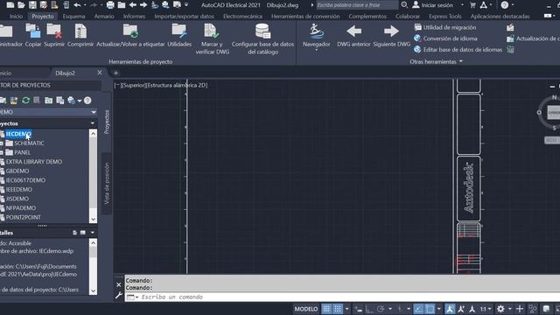The width and height of the screenshot is (560, 315).
Task: Toggle the drawing grid display in status bar
Action: pos(326,309)
